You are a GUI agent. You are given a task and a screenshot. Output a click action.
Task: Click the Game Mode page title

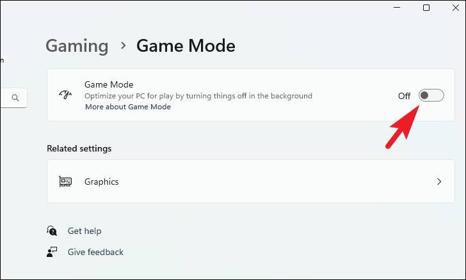click(x=186, y=46)
